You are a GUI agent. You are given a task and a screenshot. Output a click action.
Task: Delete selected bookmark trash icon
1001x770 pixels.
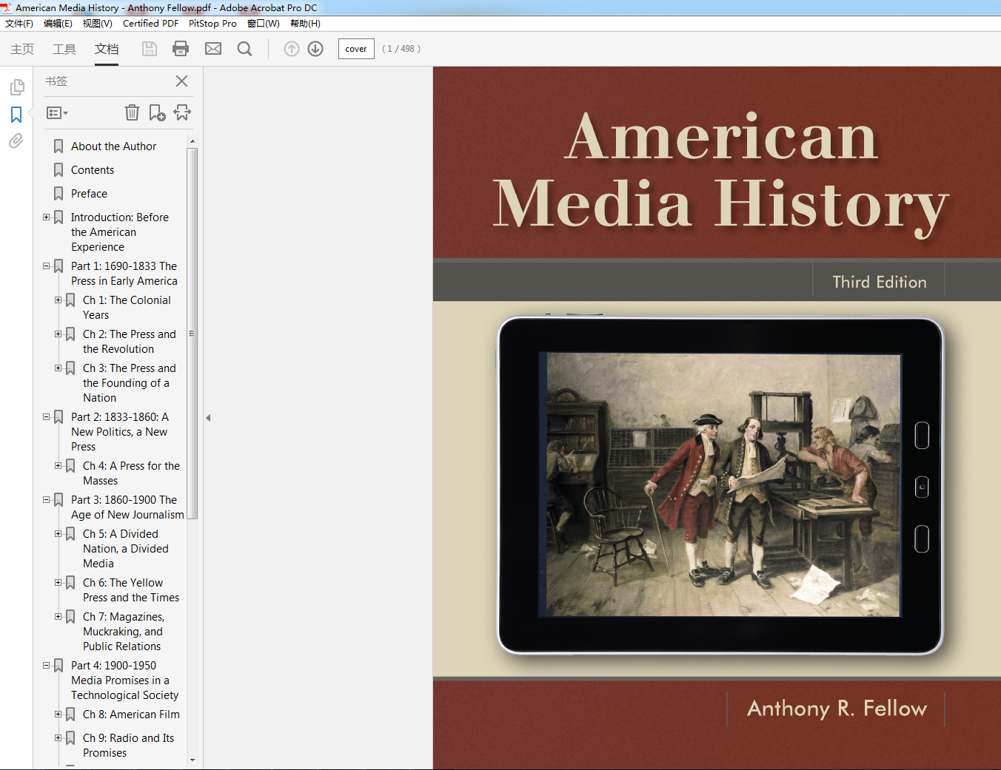click(x=132, y=112)
